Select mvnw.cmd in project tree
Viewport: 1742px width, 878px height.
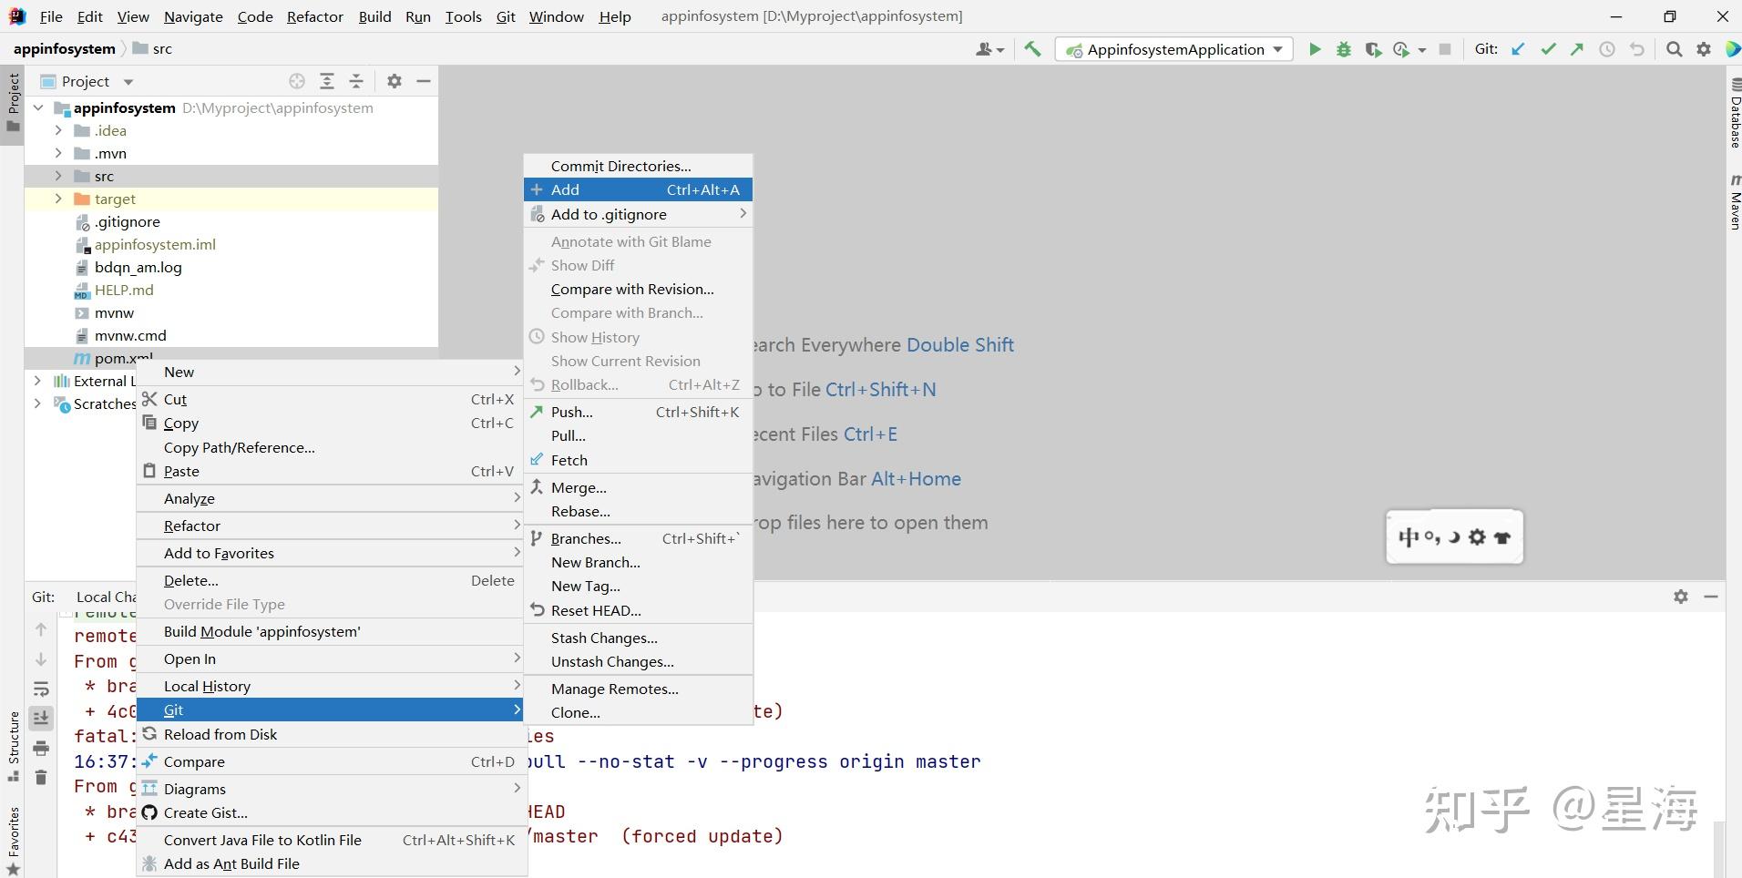[x=129, y=335]
